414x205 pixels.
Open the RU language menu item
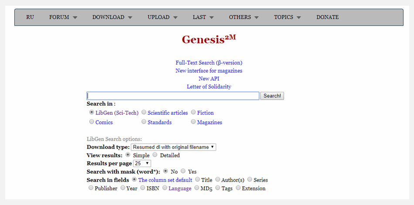point(30,17)
